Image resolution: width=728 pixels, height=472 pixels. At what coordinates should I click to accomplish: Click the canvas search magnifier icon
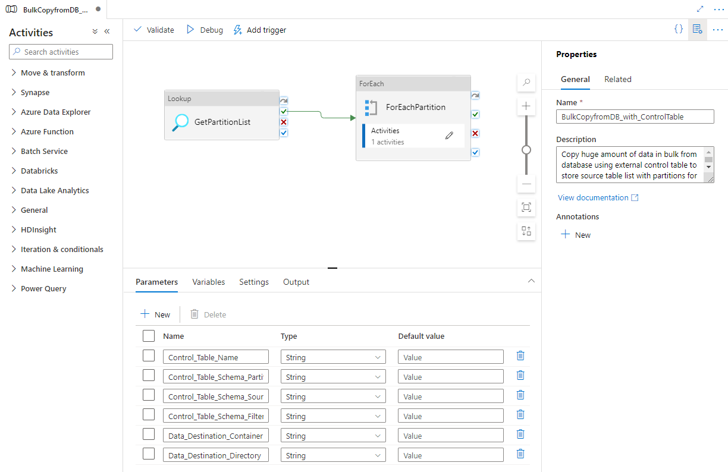[x=526, y=83]
